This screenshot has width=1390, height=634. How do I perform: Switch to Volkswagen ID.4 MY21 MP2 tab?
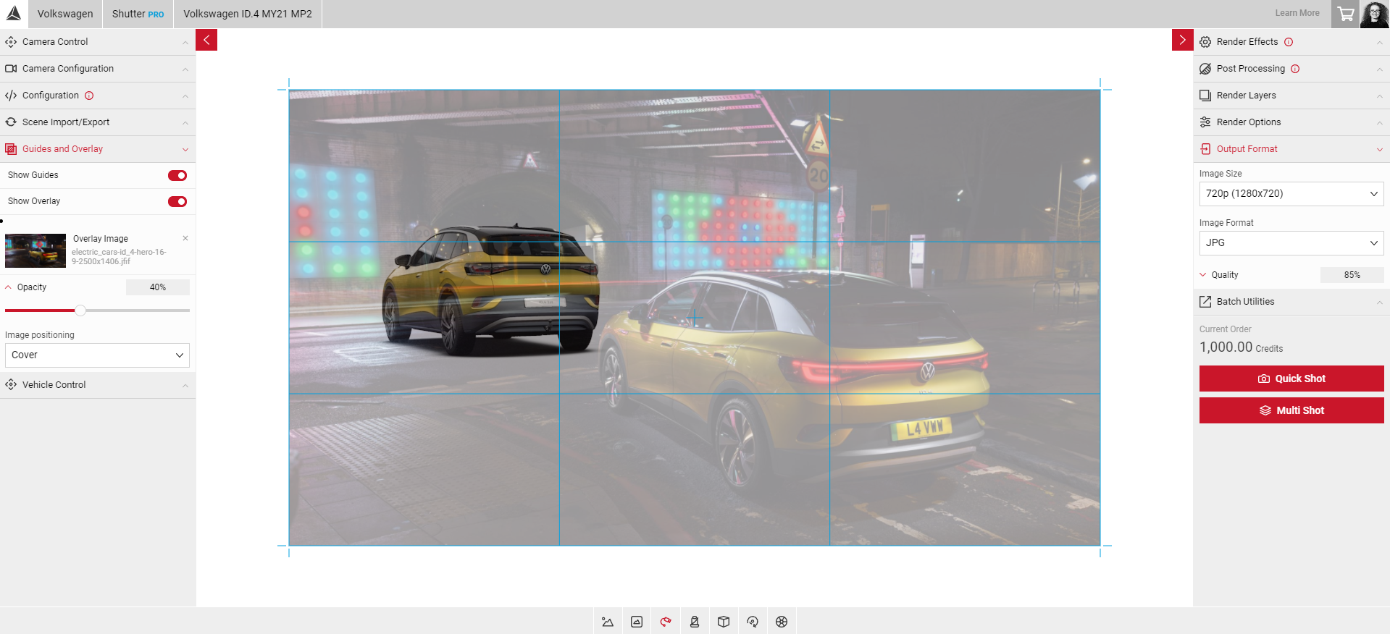[248, 14]
